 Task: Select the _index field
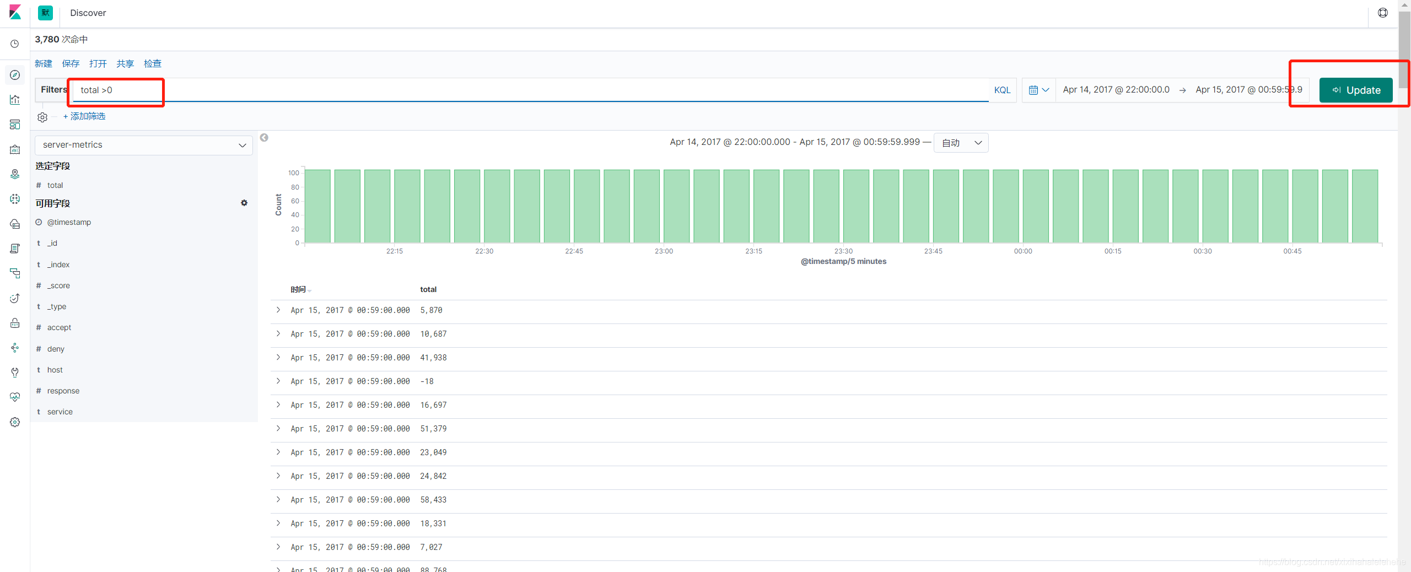[58, 265]
